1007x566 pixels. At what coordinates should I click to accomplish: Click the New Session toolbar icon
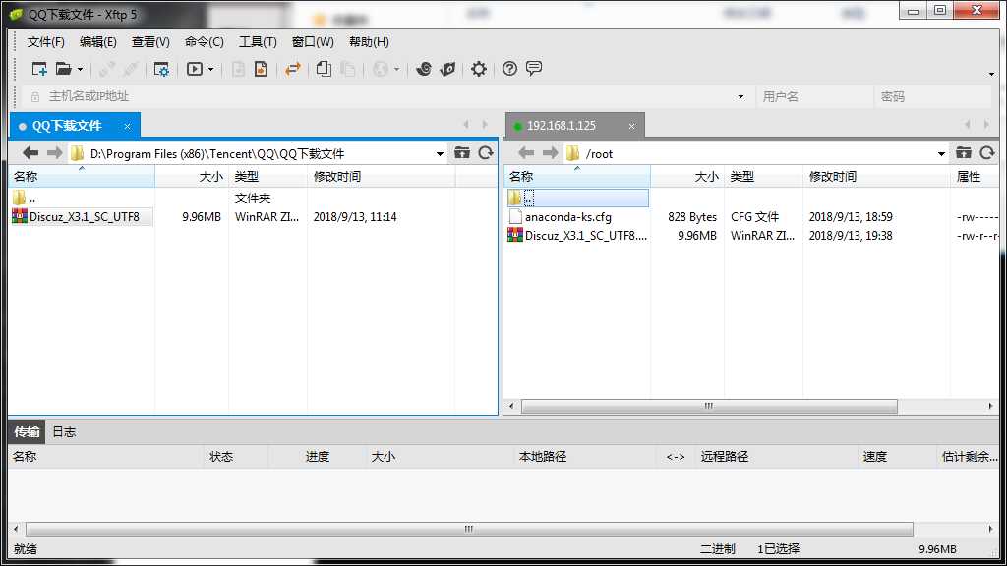(x=39, y=69)
